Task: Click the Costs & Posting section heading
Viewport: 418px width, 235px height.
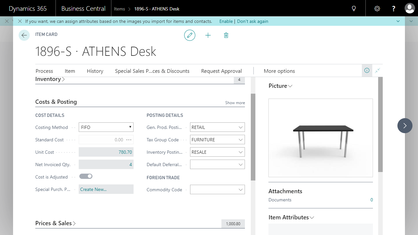Action: coord(56,102)
